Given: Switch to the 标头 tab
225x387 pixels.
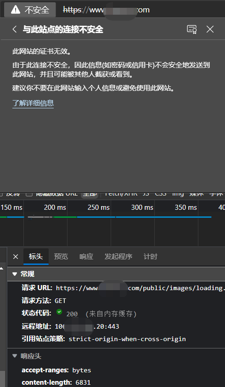Looking at the screenshot, I should coord(36,257).
